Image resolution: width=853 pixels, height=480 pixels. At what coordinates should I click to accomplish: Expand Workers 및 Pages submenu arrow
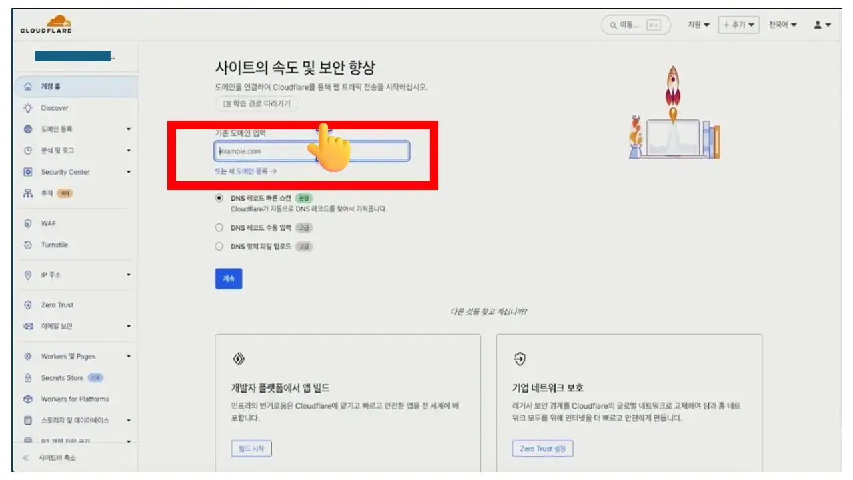tap(129, 357)
